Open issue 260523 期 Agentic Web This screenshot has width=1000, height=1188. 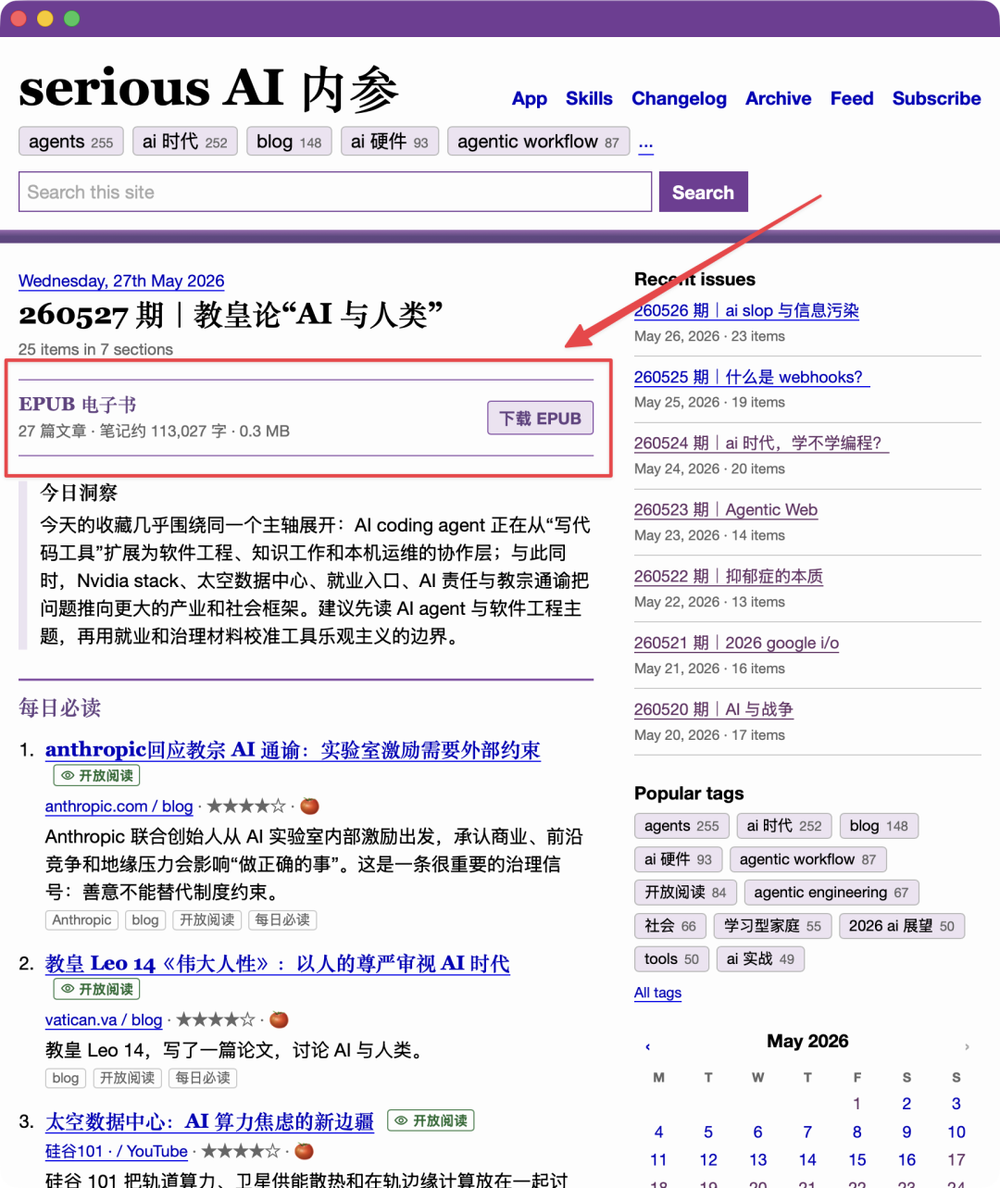click(x=726, y=509)
